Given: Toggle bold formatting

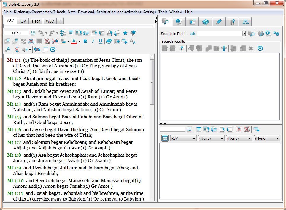Looking at the screenshot, I should click(85, 42).
